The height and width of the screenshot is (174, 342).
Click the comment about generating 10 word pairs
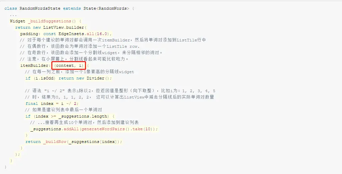click(x=84, y=123)
